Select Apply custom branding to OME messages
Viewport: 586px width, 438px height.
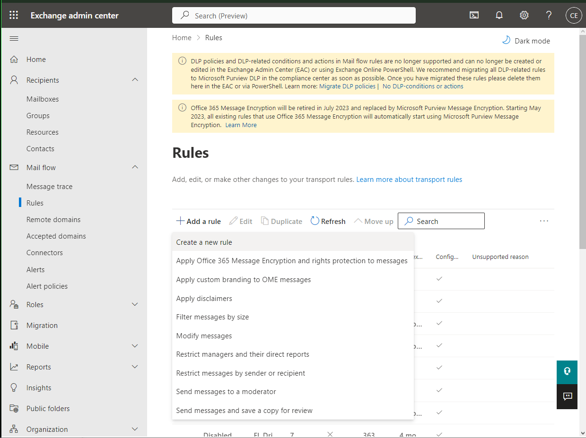pos(293,279)
